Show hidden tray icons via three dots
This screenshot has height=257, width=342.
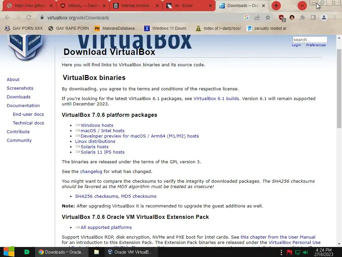(x=281, y=252)
